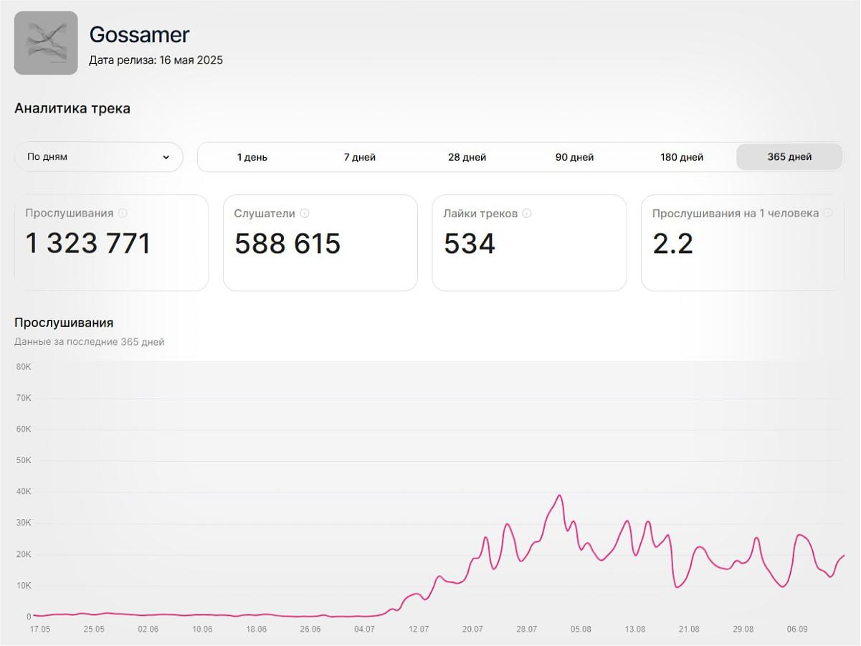
Task: Click the Прослушивания card showing 1 323 771
Action: (x=111, y=243)
